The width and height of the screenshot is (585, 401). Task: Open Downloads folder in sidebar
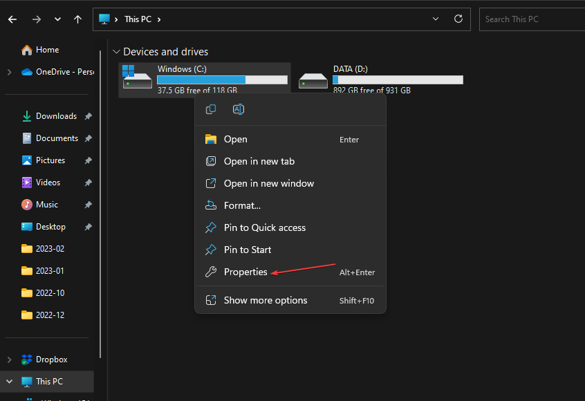pyautogui.click(x=56, y=116)
